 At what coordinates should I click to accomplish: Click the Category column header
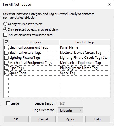(34, 42)
